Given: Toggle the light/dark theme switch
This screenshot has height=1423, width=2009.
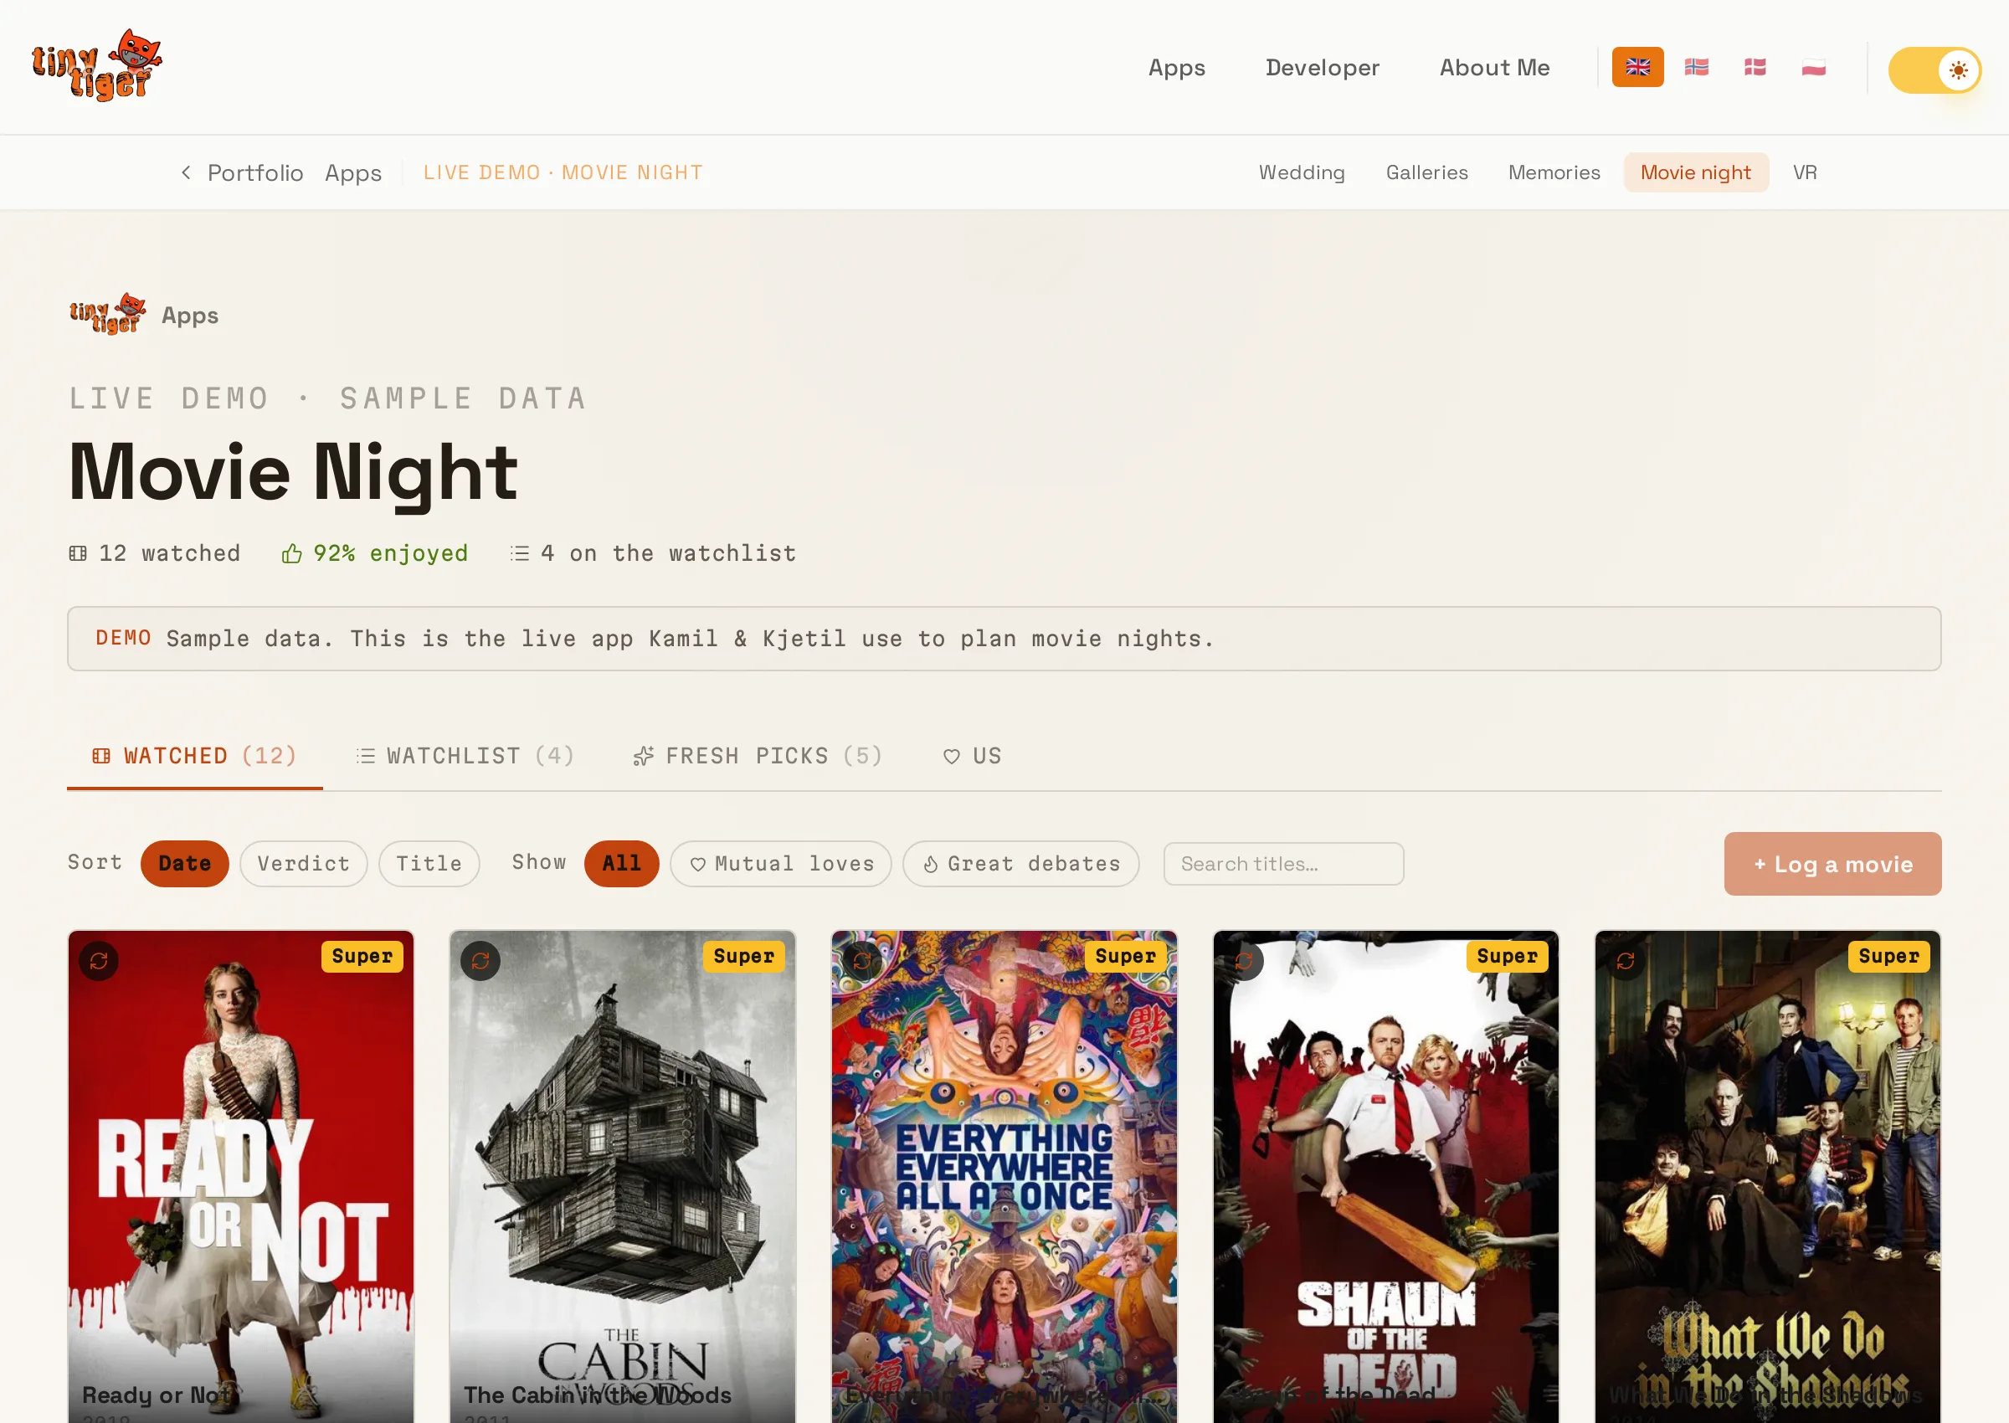Looking at the screenshot, I should (1934, 69).
